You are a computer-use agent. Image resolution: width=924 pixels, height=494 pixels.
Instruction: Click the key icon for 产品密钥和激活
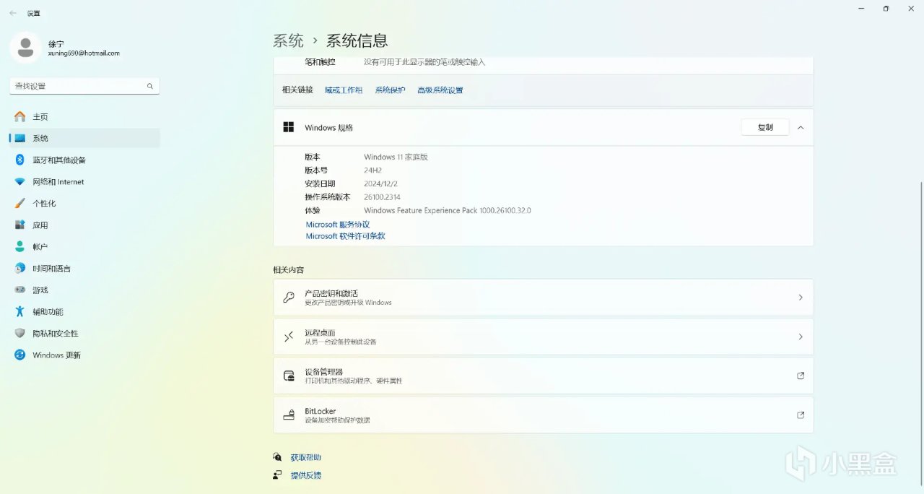(289, 298)
